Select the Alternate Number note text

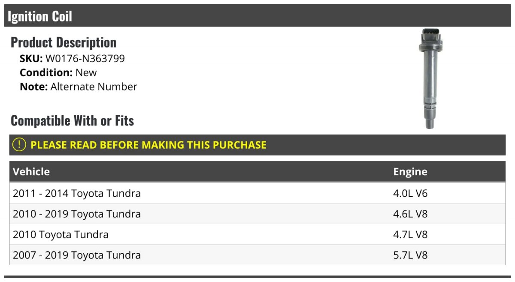[x=94, y=87]
